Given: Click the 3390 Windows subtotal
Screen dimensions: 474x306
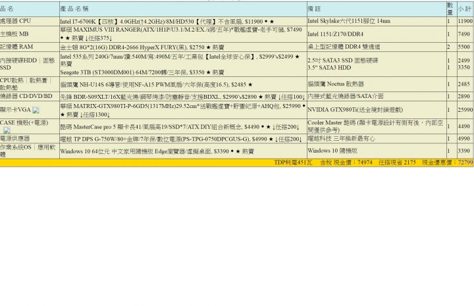Looking at the screenshot, I should 464,151.
